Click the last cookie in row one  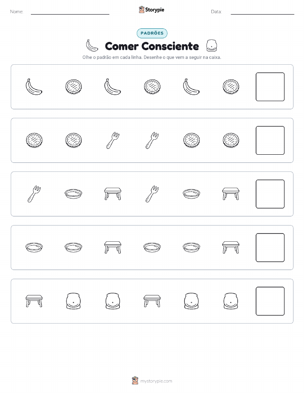click(x=231, y=87)
